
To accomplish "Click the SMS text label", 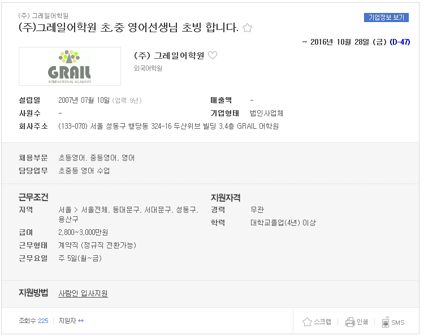I will click(x=398, y=322).
